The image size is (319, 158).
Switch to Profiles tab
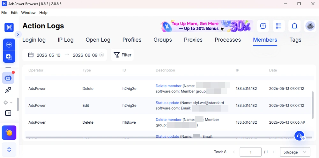tap(132, 40)
